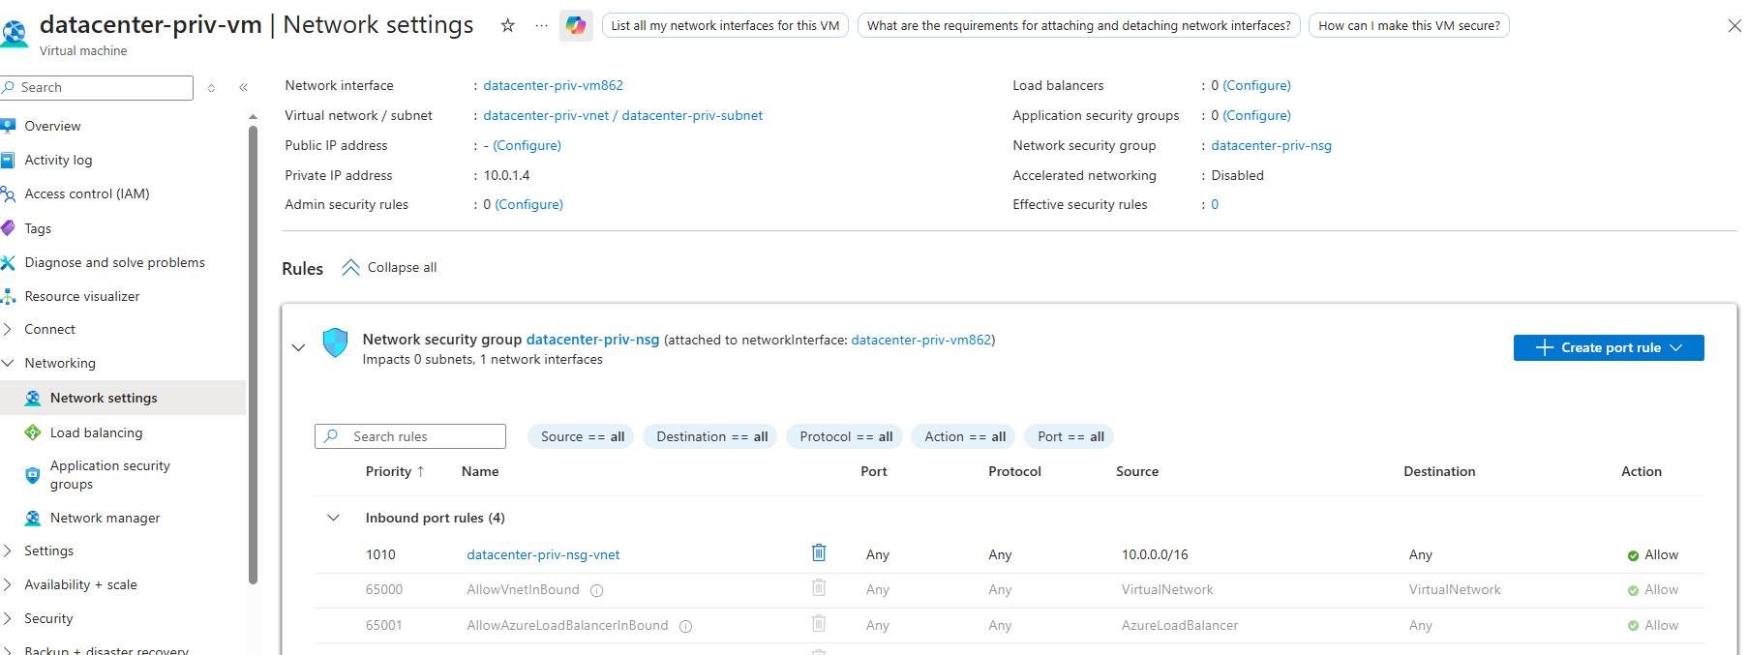Open the datacenter-priv-vm862 network interface link
The width and height of the screenshot is (1748, 655).
pyautogui.click(x=553, y=86)
